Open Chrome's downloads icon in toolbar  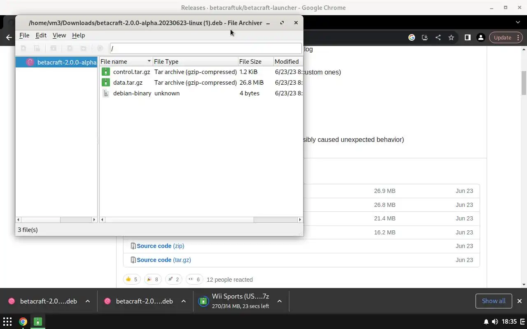(x=425, y=37)
